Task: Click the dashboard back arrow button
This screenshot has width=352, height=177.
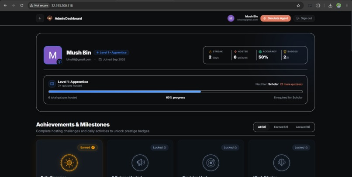Action: click(x=40, y=18)
